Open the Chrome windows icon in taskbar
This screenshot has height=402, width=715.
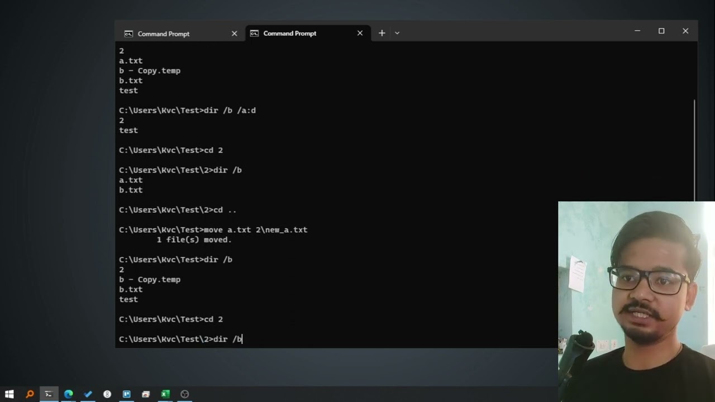(146, 394)
